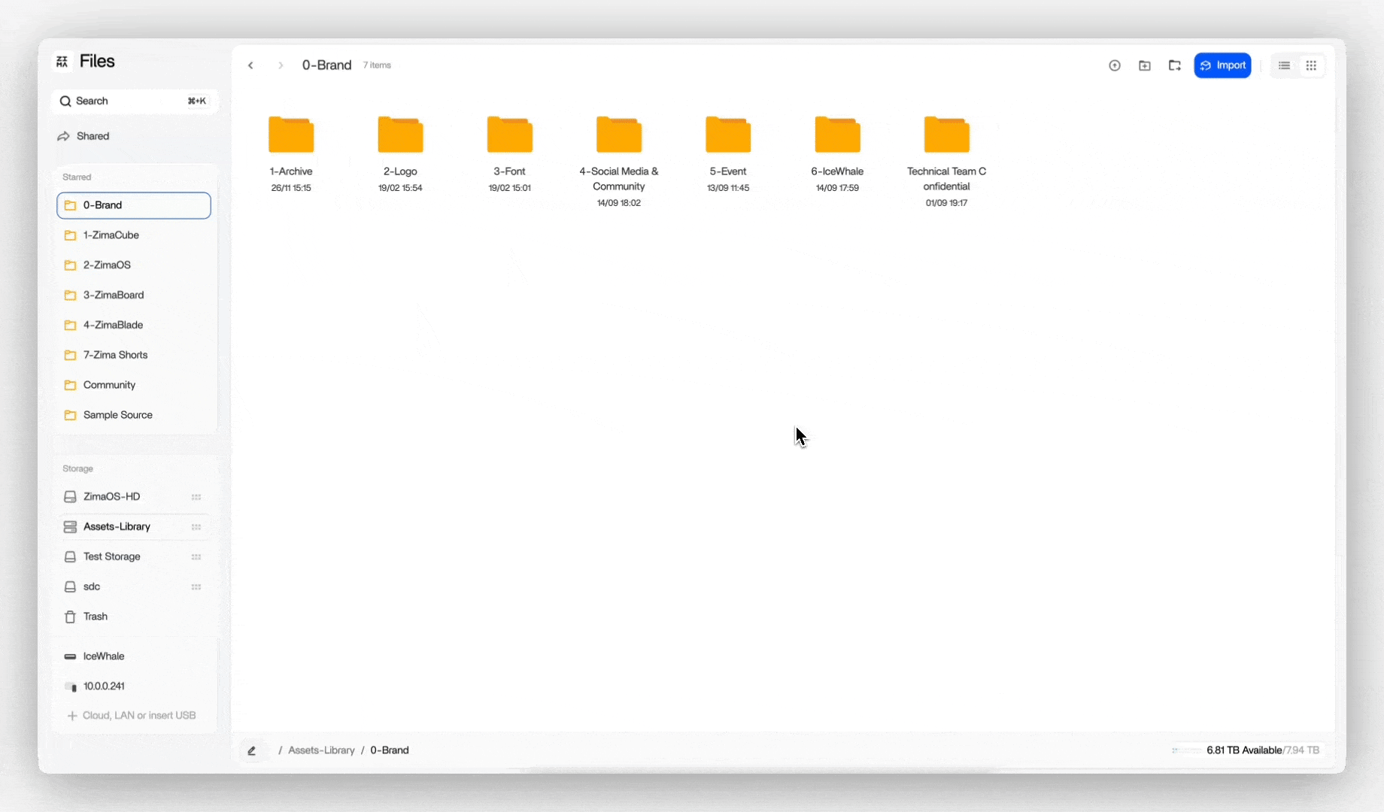Click the 5-Event date 13/09 11:45
Viewport: 1384px width, 812px height.
tap(728, 188)
